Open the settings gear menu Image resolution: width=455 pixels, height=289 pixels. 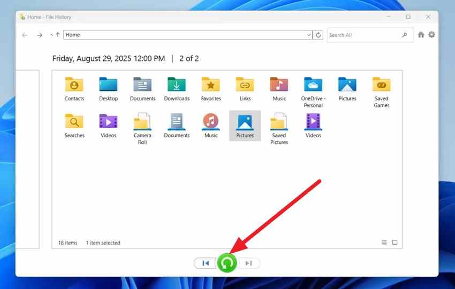click(432, 35)
